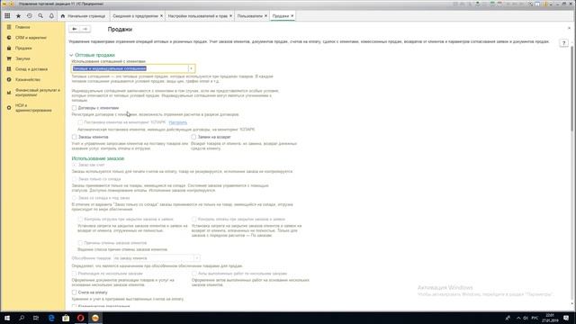Select Заказ со склада и под заказ option
This screenshot has height=324, width=576.
tap(74, 198)
